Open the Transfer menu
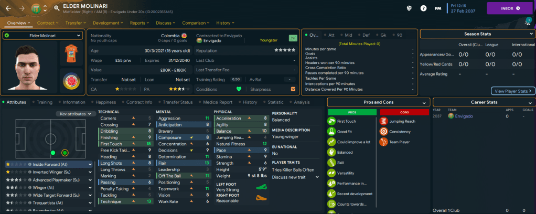This screenshot has width=536, height=214. click(x=75, y=23)
